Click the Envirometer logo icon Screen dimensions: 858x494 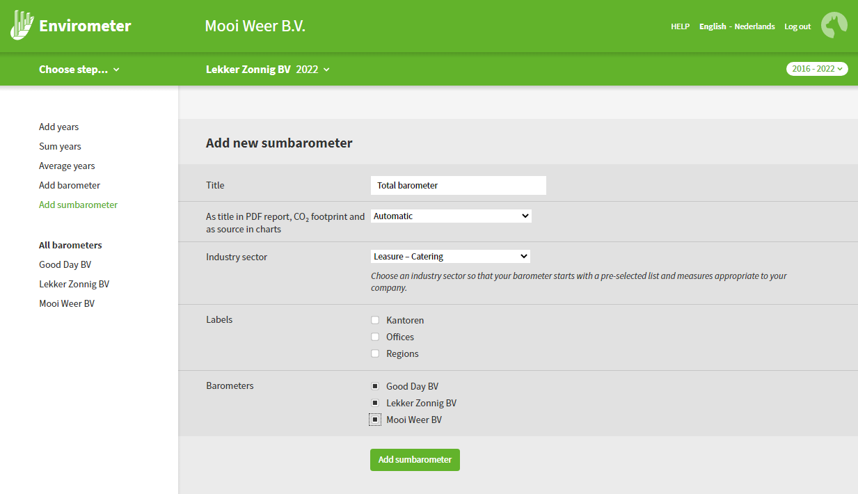pyautogui.click(x=22, y=26)
